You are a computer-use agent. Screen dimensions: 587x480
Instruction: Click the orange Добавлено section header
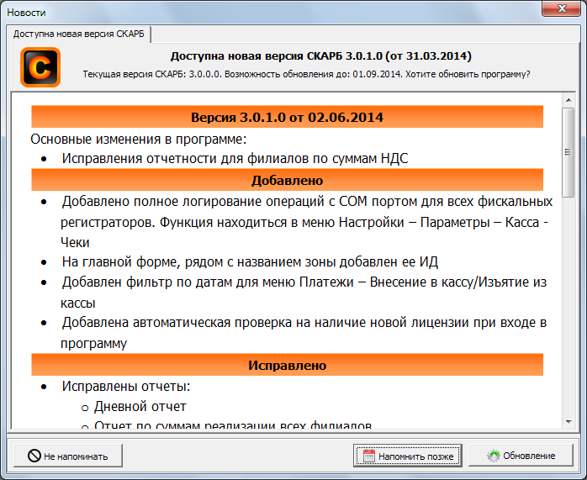(x=288, y=180)
